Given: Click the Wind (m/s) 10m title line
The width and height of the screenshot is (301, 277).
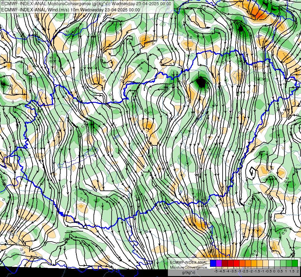Looking at the screenshot, I should tap(70, 10).
